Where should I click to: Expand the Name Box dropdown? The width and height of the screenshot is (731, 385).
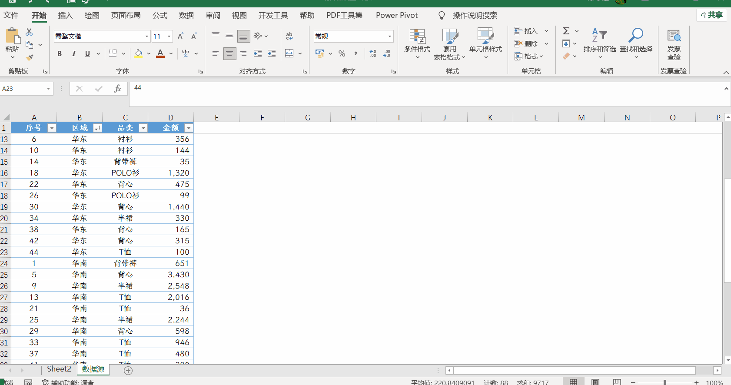tap(48, 89)
